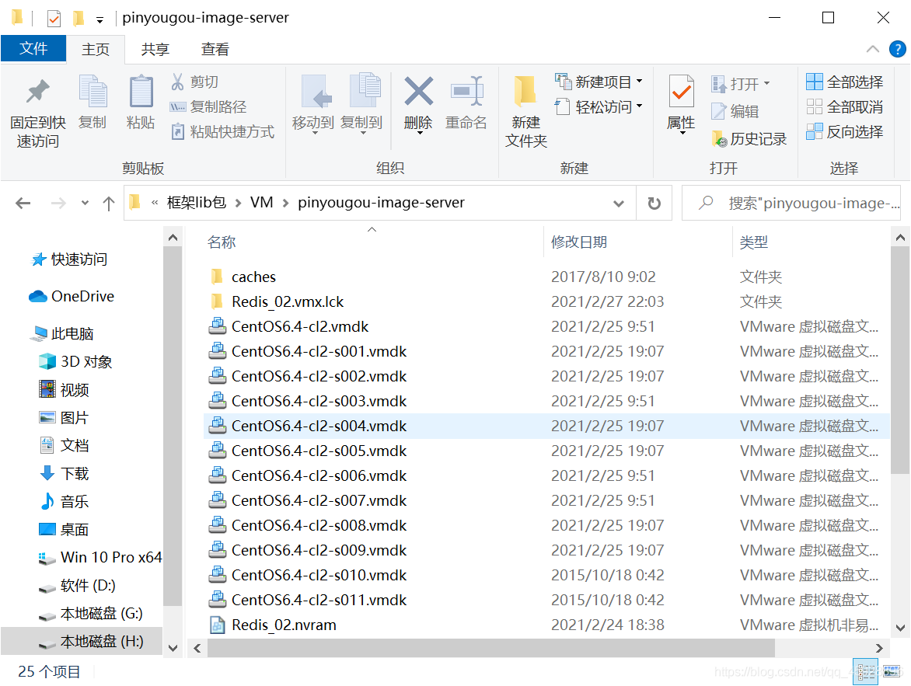Screen dimensions: 911x686
Task: Expand the hidden breadcrumb path chevrons
Action: click(155, 203)
